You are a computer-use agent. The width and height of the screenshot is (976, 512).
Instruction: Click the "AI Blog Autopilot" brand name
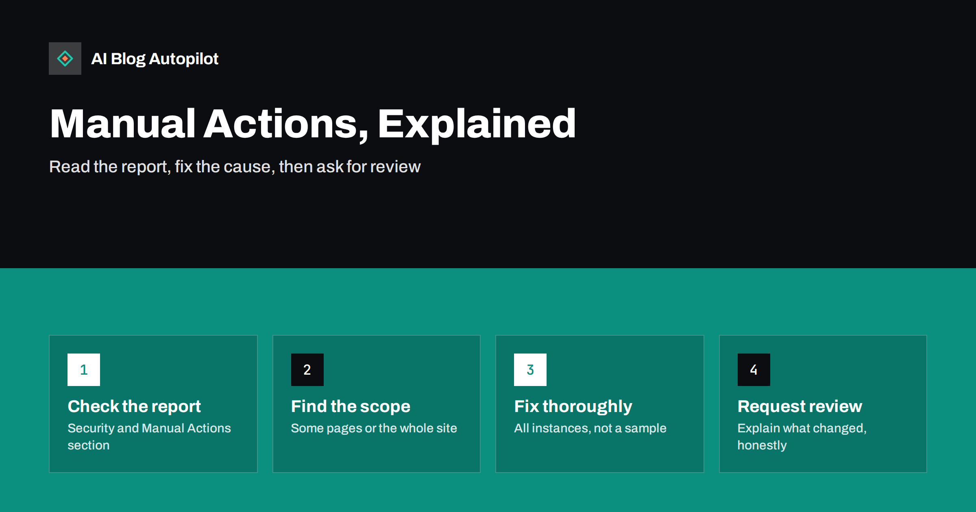point(155,59)
